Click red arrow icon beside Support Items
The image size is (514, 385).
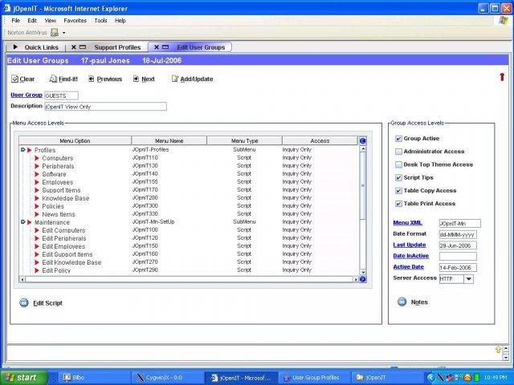[x=37, y=190]
